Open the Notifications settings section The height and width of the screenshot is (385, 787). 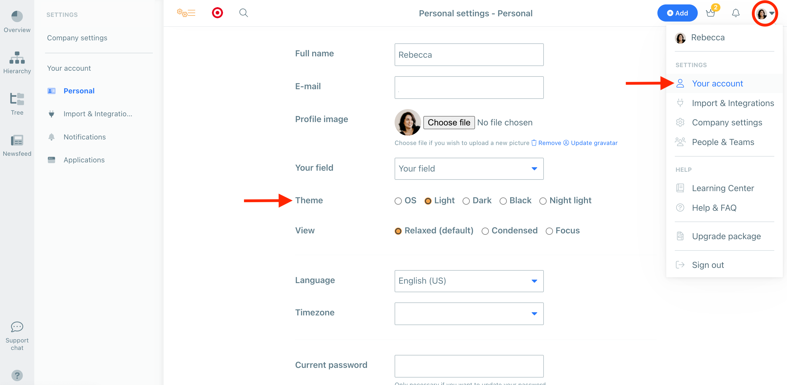84,137
